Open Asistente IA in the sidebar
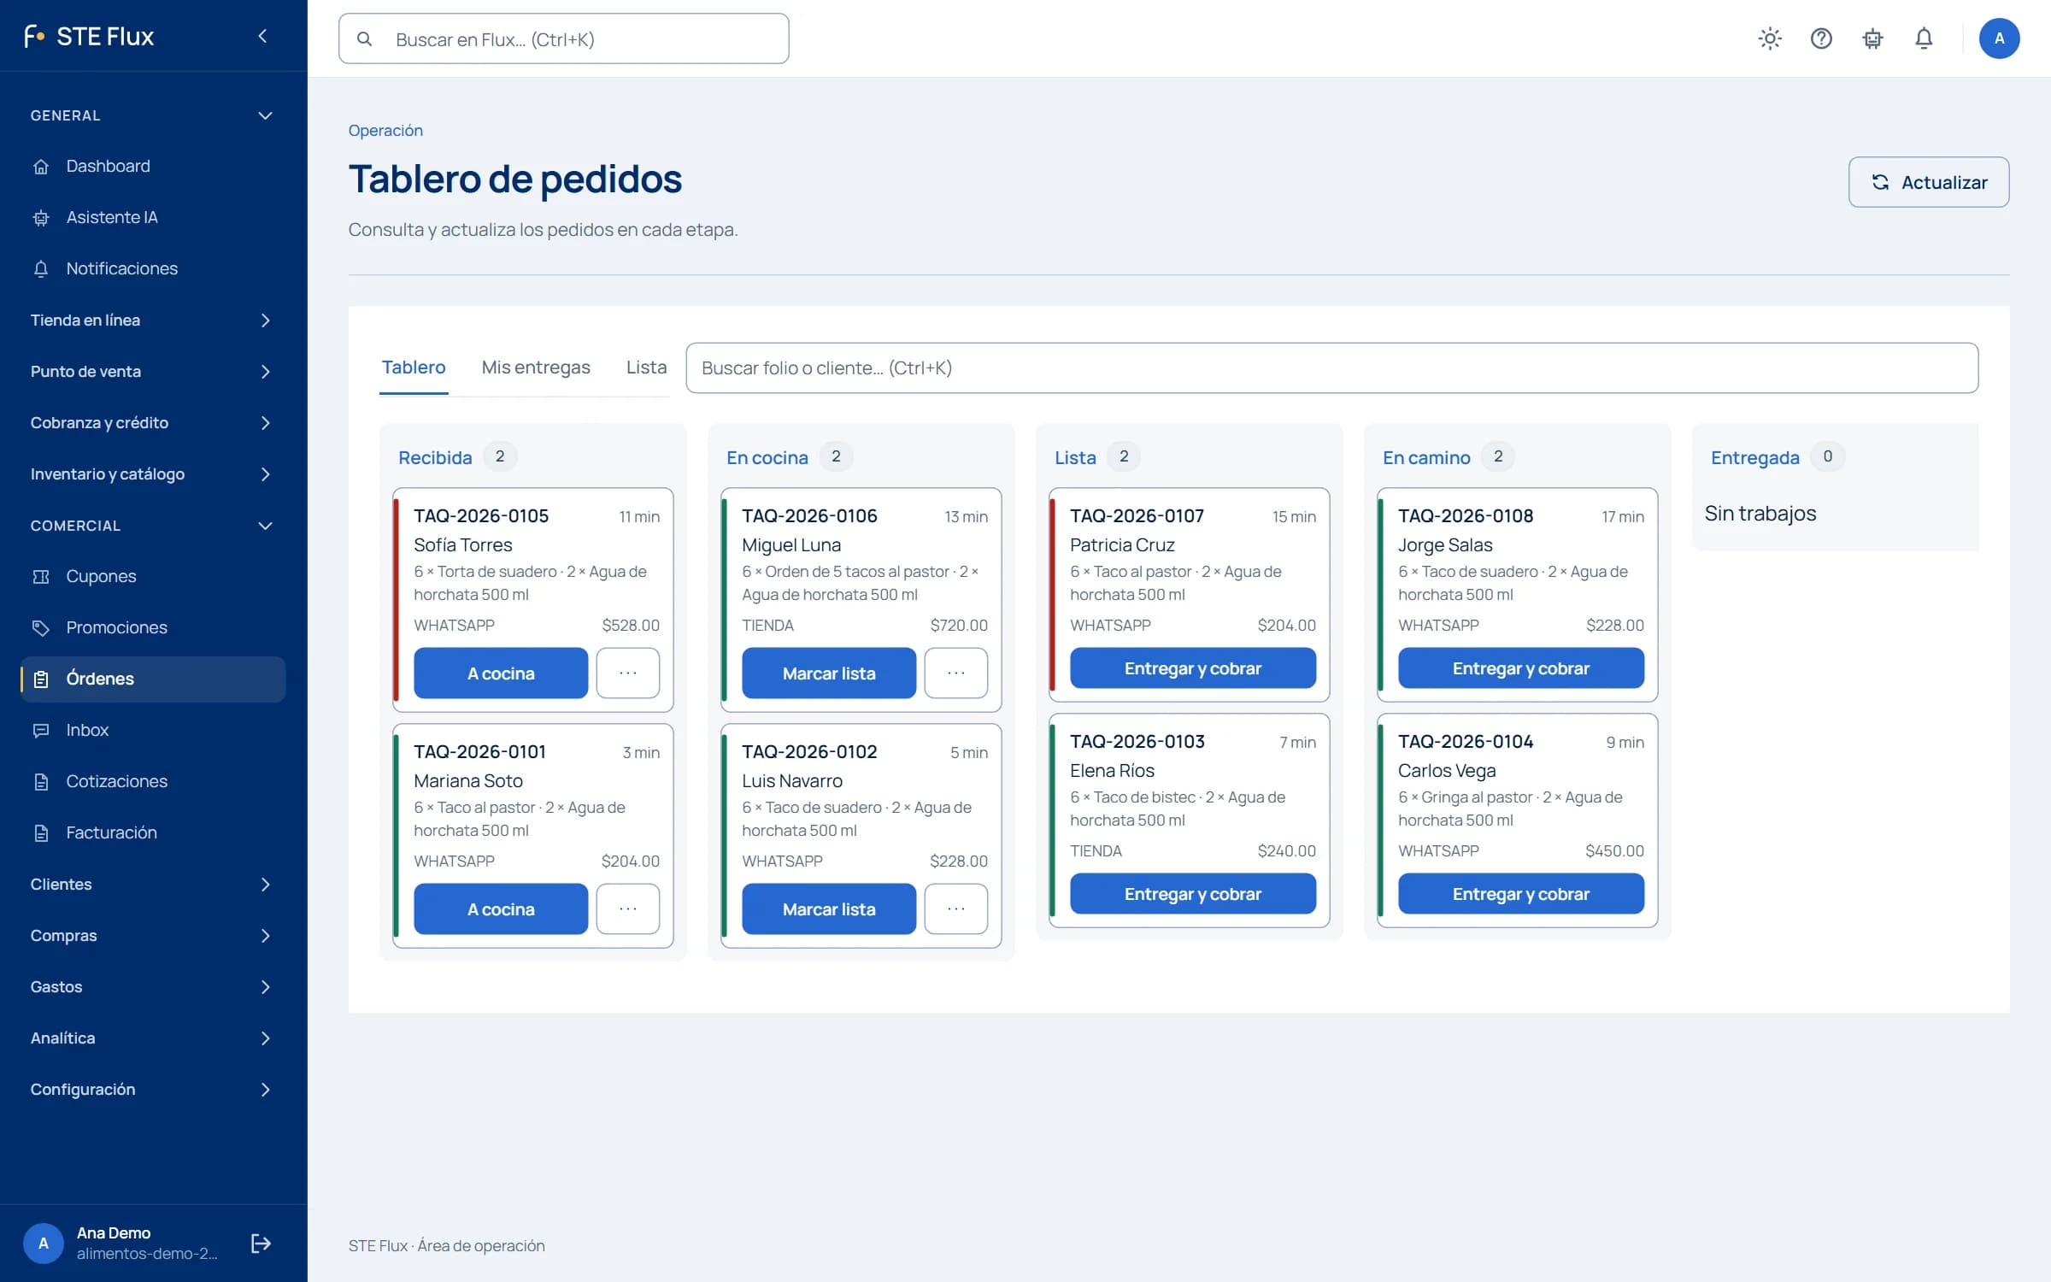This screenshot has height=1282, width=2051. [x=153, y=217]
